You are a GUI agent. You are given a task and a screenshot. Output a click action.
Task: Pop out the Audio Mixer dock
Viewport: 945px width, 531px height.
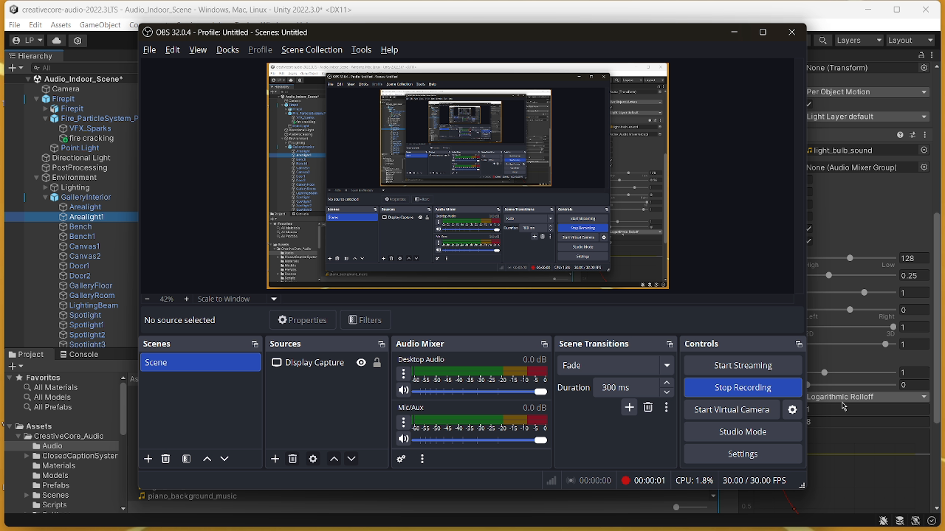544,344
